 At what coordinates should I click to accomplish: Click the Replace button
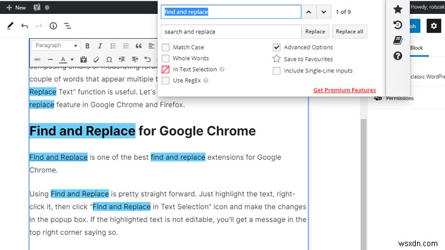click(x=315, y=32)
